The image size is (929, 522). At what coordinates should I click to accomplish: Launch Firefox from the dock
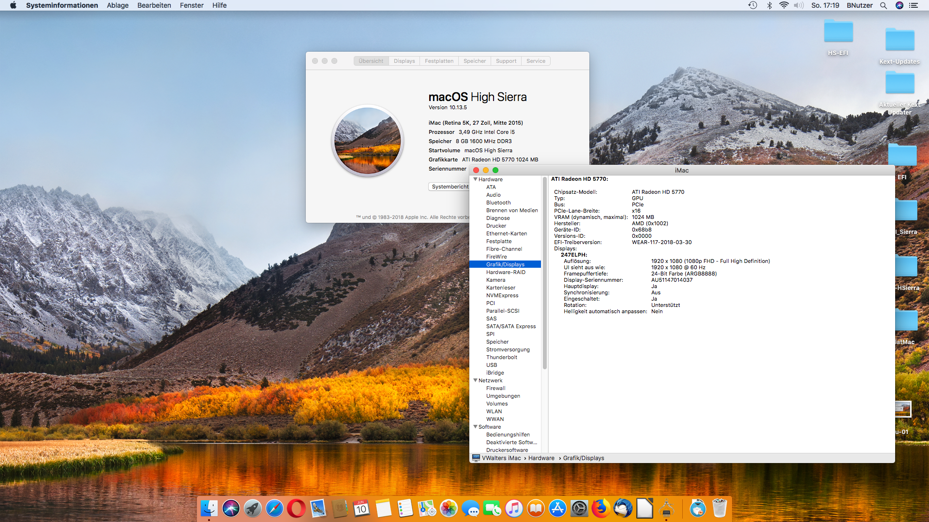pos(601,508)
